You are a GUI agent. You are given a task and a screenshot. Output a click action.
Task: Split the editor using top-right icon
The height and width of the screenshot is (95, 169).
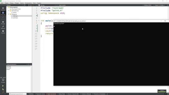[x=168, y=5]
